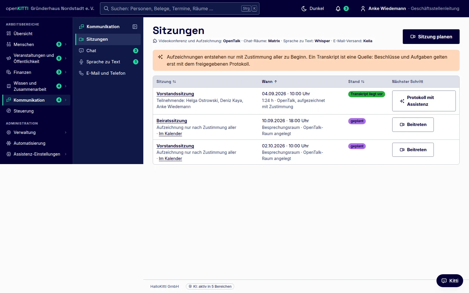Screen dimensions: 469x293
Task: Expand the Menschen section chevron
Action: click(x=66, y=44)
